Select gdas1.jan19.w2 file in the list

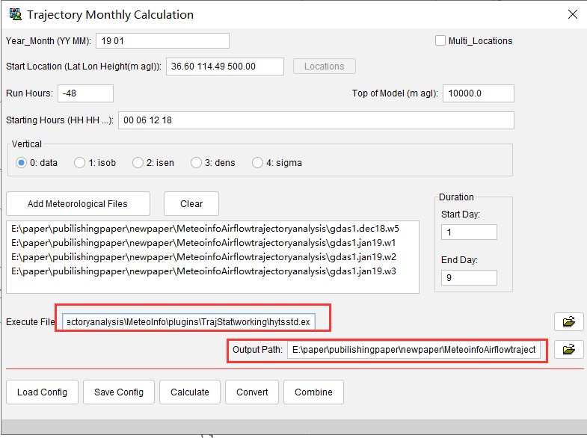coord(206,256)
